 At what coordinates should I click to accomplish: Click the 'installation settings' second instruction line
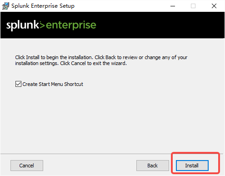(x=71, y=63)
